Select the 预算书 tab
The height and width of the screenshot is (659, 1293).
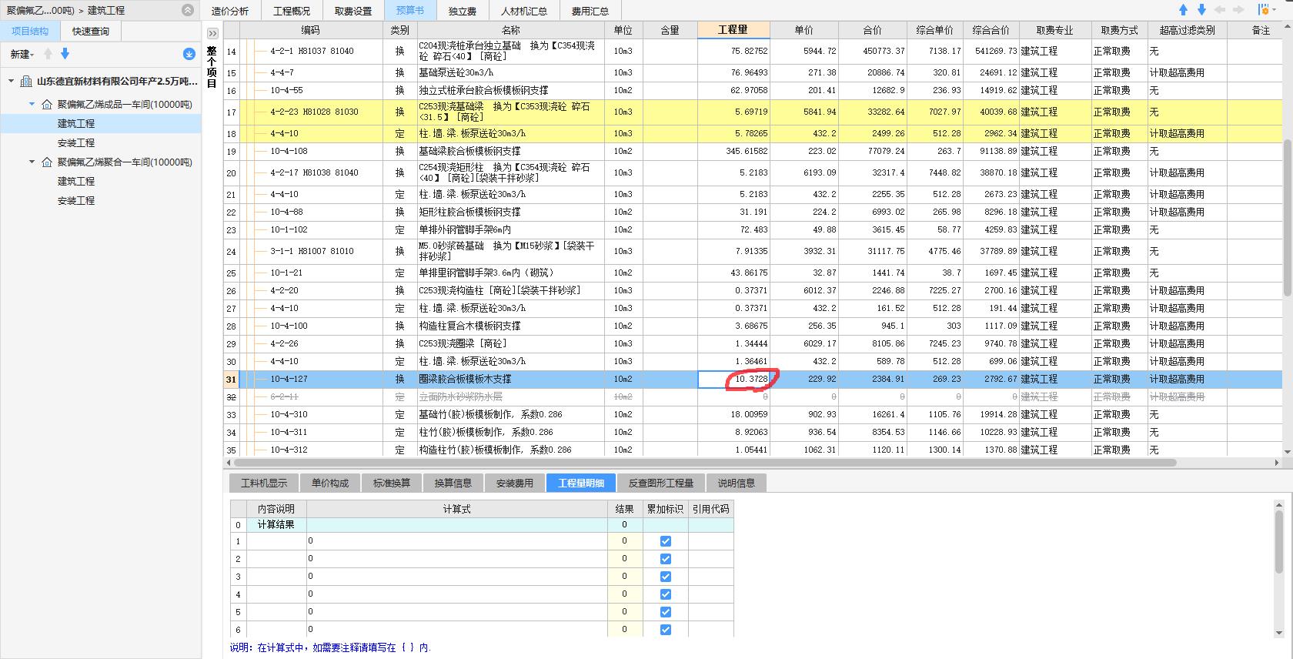click(410, 11)
